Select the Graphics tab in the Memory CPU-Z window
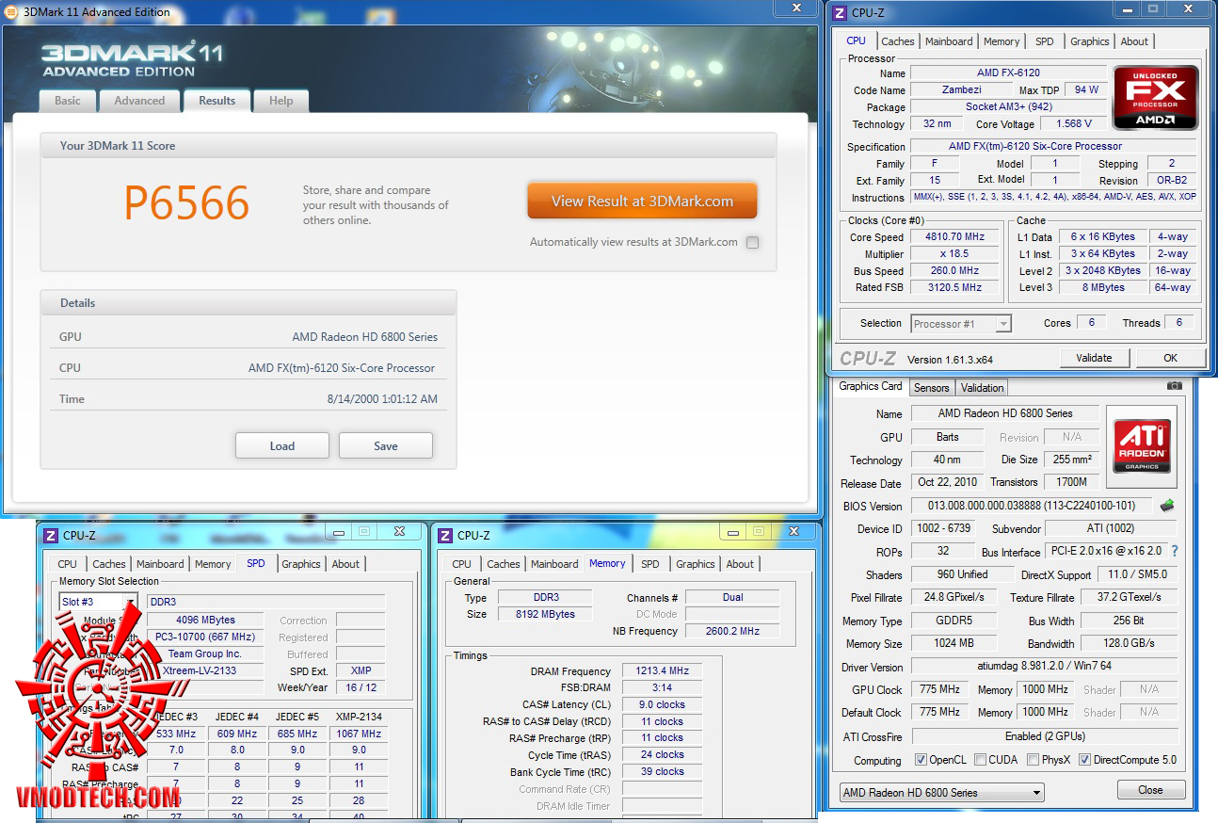Viewport: 1218px width, 823px height. pos(696,564)
